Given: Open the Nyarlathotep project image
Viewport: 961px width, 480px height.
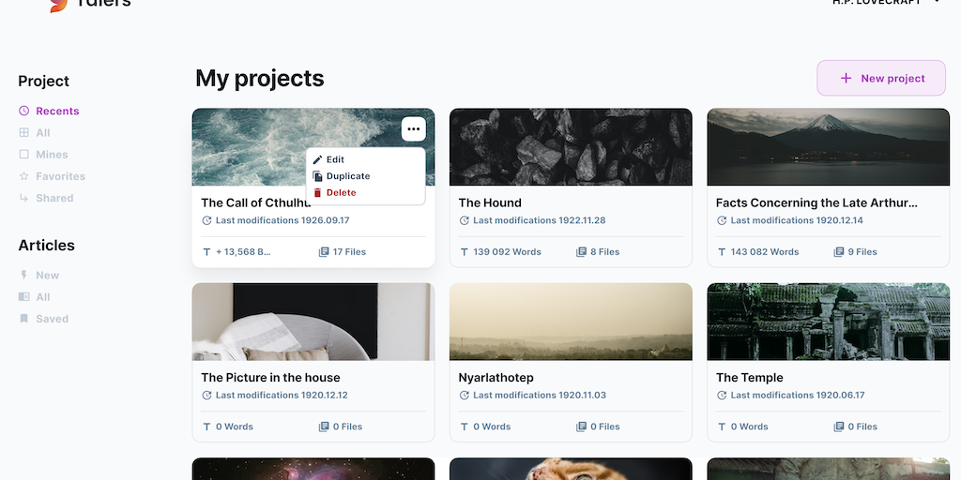Looking at the screenshot, I should (571, 322).
